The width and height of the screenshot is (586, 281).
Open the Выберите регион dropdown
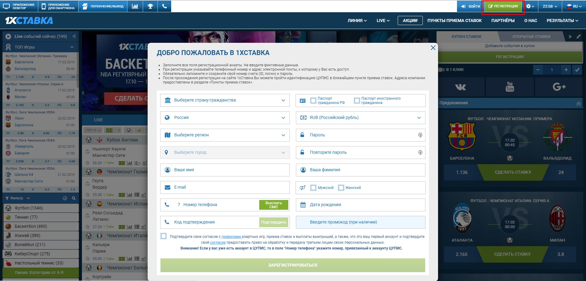(225, 135)
